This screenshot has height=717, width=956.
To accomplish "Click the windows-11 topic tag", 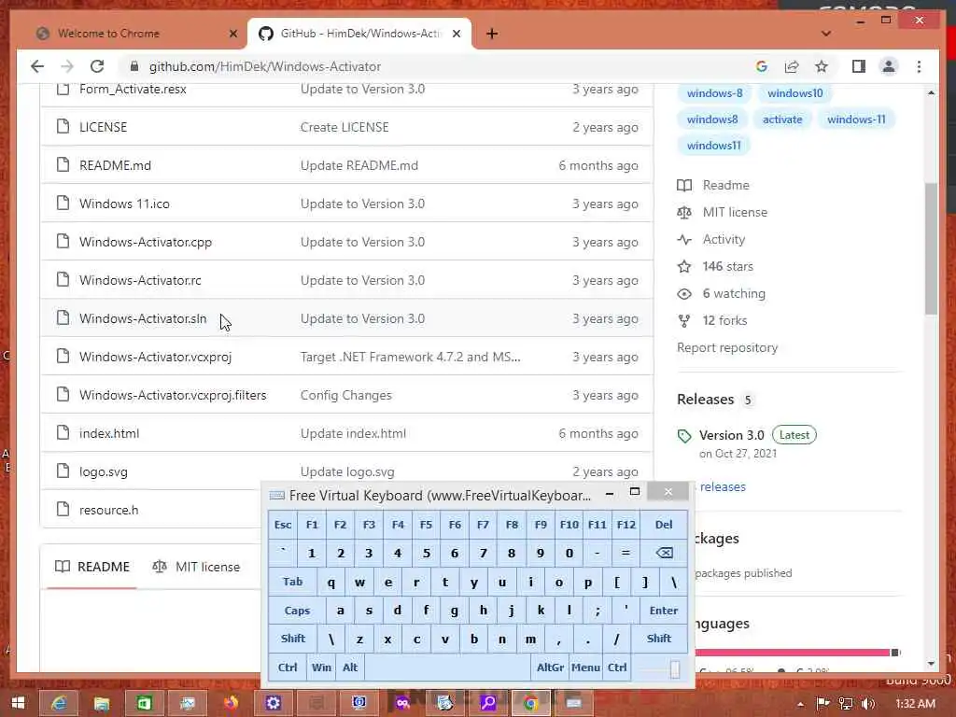I will click(x=856, y=119).
